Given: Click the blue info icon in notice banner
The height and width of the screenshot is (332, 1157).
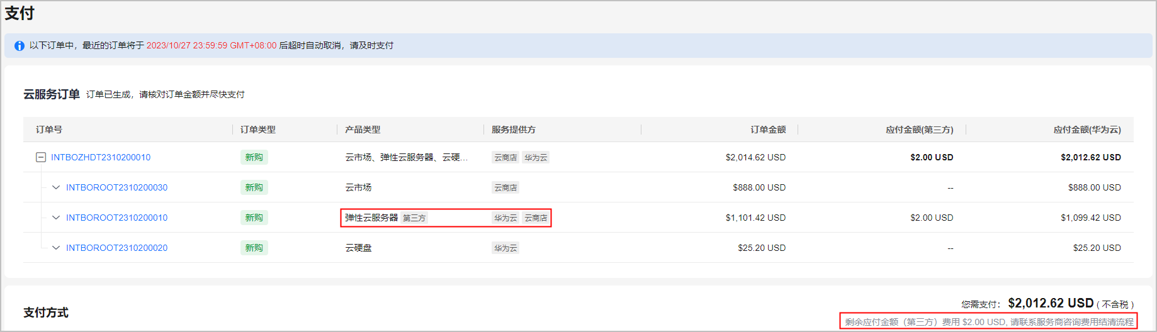Looking at the screenshot, I should (x=20, y=46).
